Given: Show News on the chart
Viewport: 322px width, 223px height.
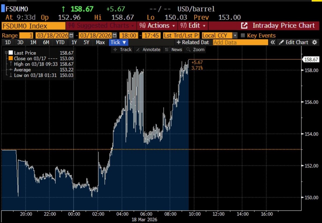Looking at the screenshot, I should (x=173, y=49).
